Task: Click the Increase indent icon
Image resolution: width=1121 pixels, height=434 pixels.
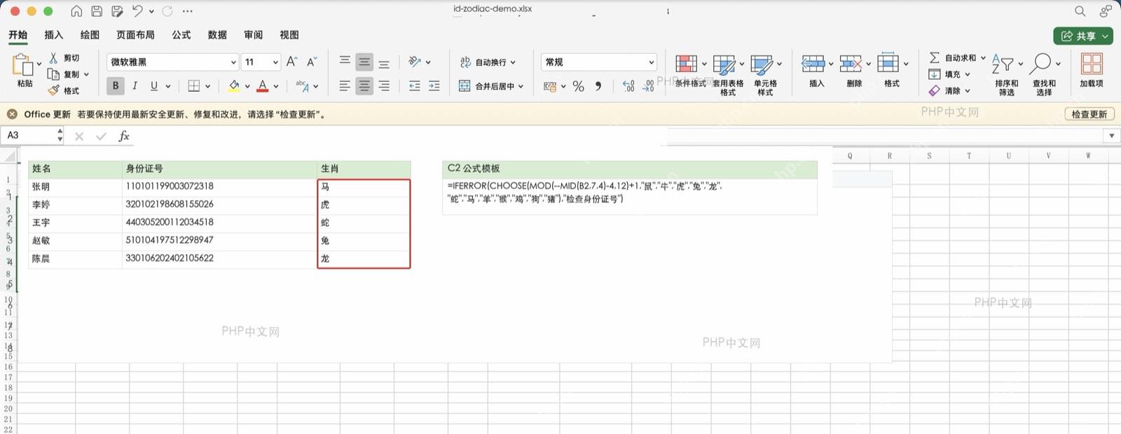Action: [x=434, y=86]
